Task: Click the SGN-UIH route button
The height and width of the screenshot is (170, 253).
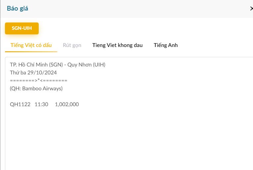Action: pyautogui.click(x=22, y=28)
